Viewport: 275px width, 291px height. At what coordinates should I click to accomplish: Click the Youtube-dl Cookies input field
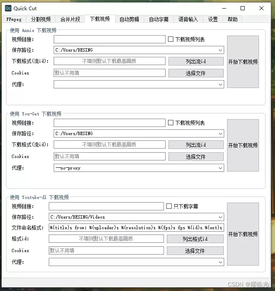[106, 250]
